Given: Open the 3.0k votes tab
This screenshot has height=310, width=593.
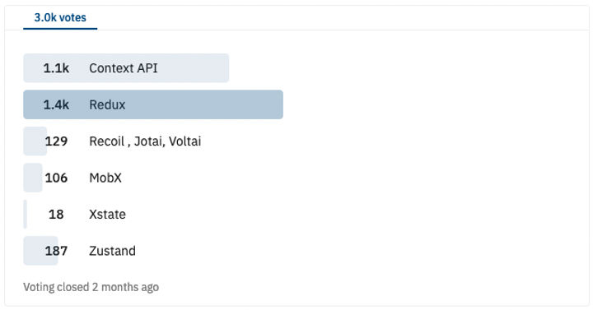Looking at the screenshot, I should click(x=60, y=18).
